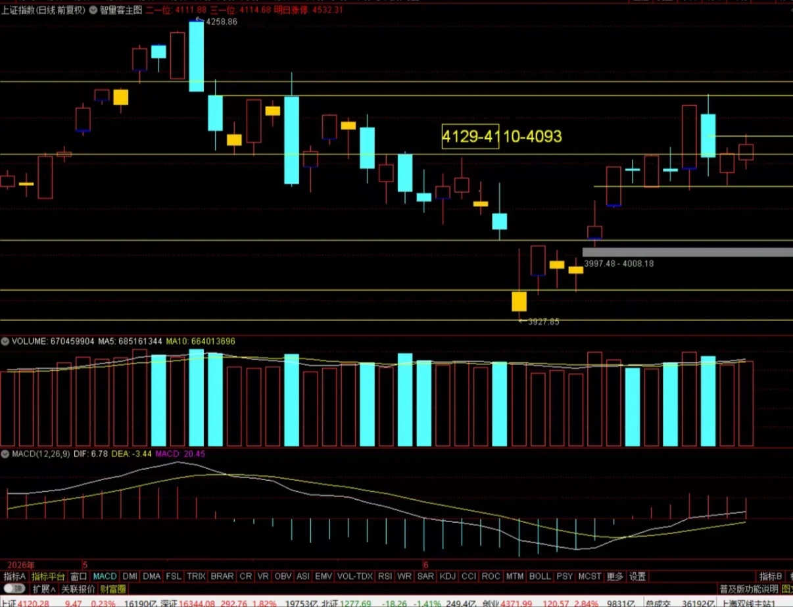793x607 pixels.
Task: Select the CR indicator tab
Action: [x=246, y=576]
